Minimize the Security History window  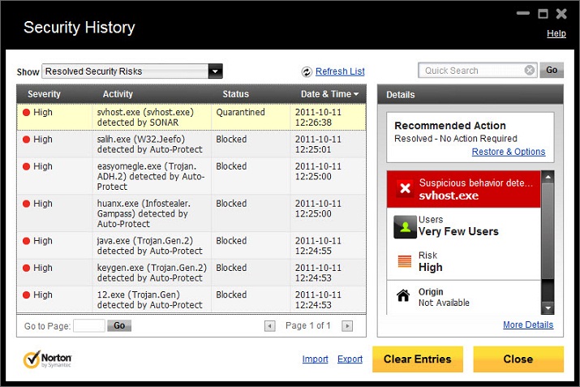(523, 14)
